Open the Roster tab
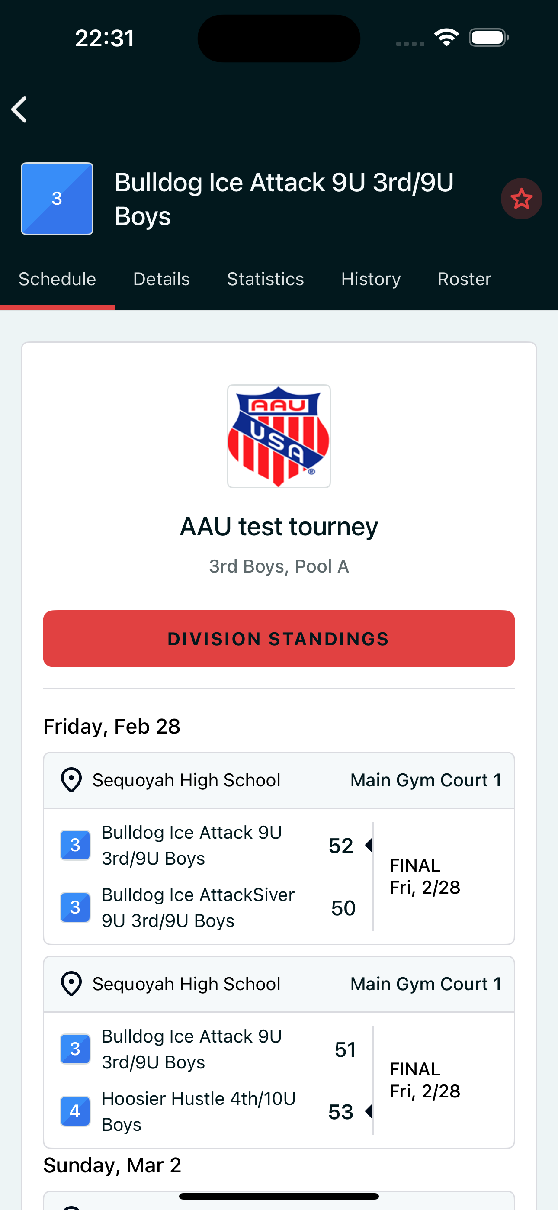Image resolution: width=558 pixels, height=1210 pixels. pyautogui.click(x=465, y=279)
